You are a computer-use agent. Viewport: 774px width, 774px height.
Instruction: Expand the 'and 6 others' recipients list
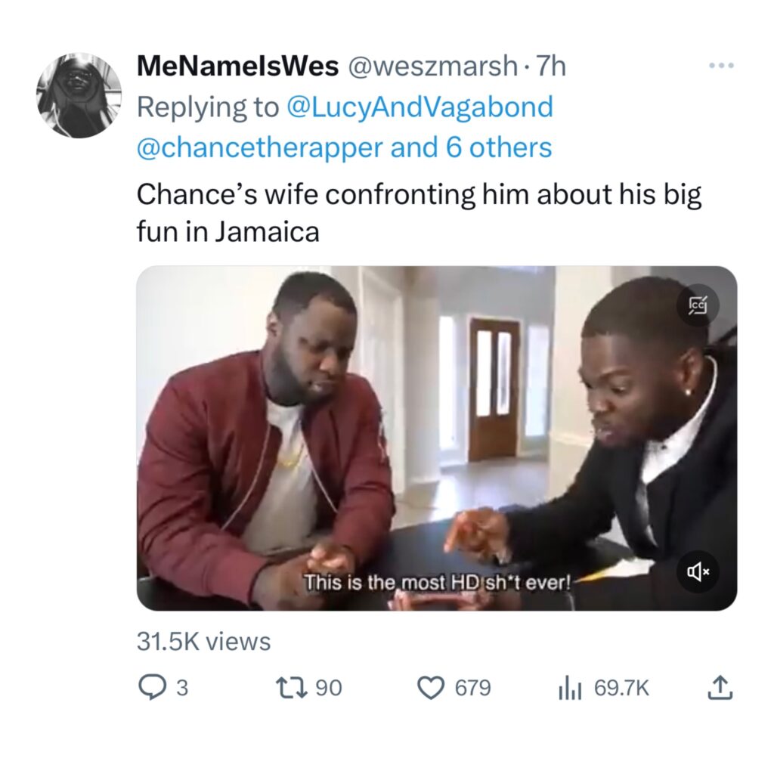pos(471,147)
